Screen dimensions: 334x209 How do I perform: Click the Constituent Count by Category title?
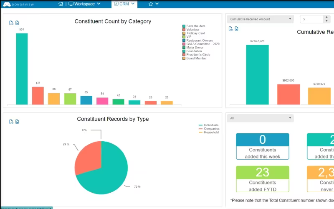coord(113,21)
